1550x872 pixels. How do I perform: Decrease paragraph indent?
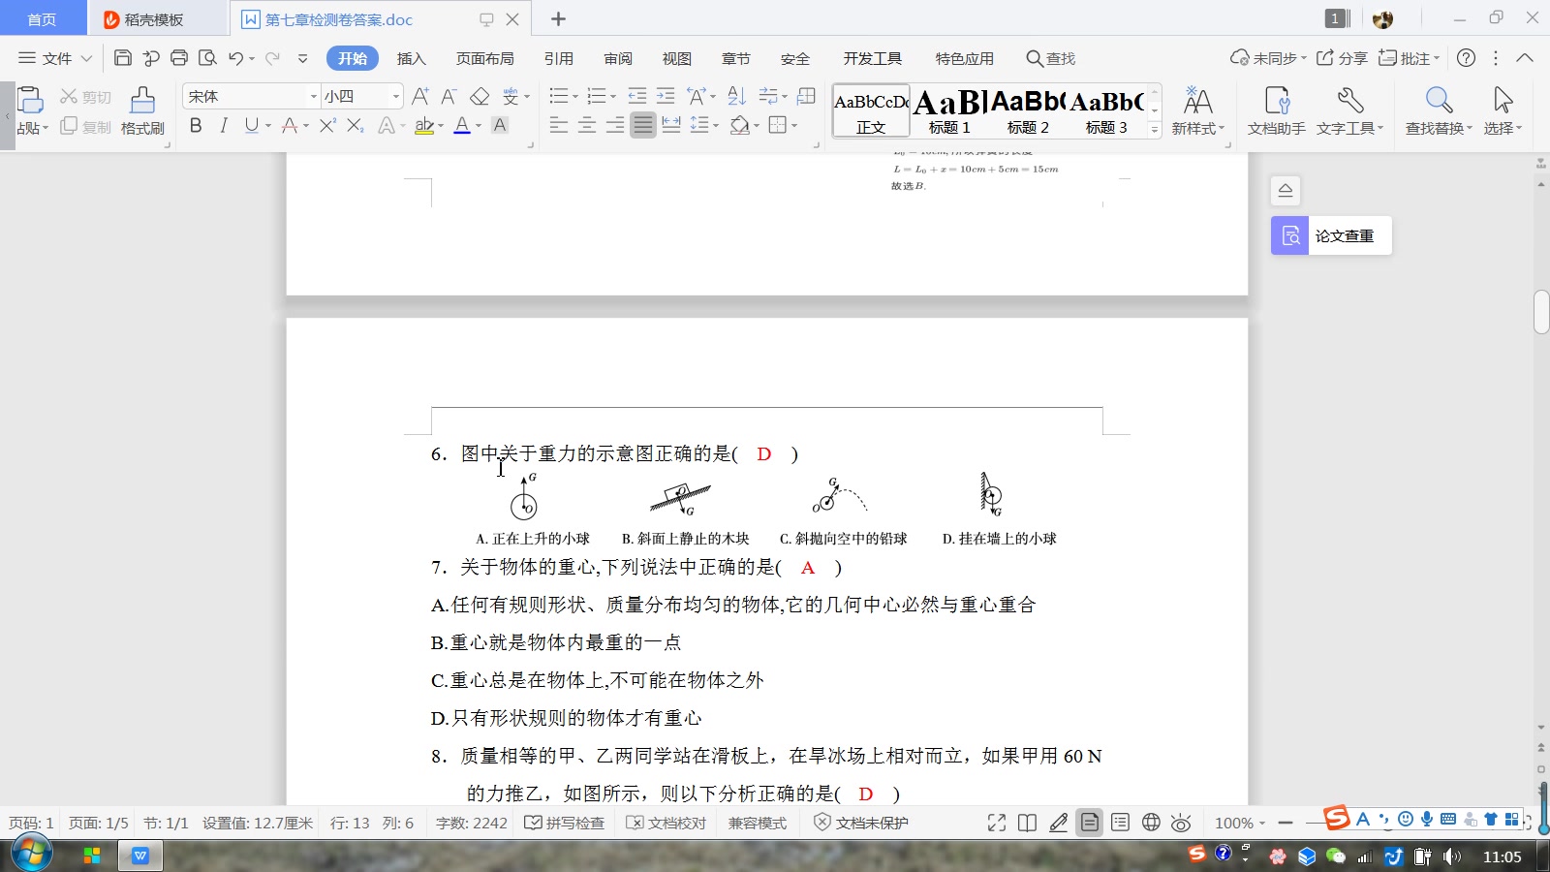click(x=637, y=96)
